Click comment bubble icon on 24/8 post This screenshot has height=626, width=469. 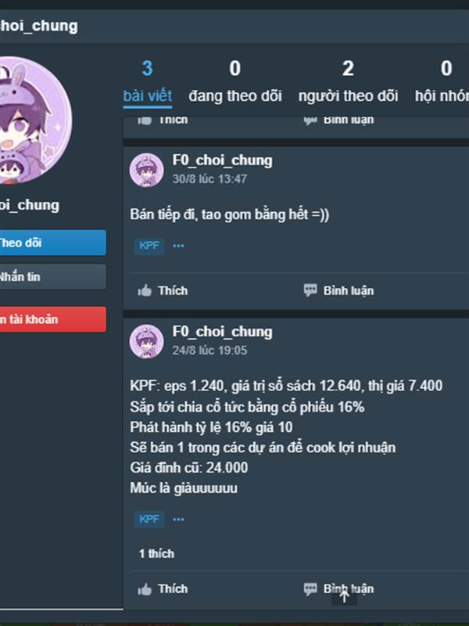(310, 589)
